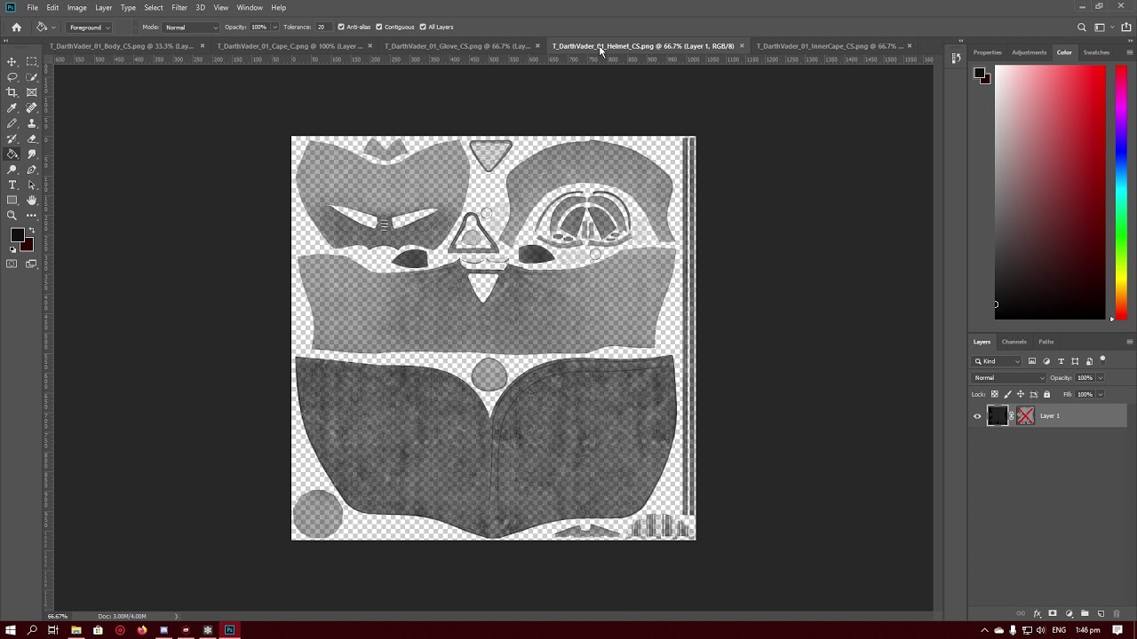1137x639 pixels.
Task: Switch to the Channels tab
Action: tap(1014, 342)
